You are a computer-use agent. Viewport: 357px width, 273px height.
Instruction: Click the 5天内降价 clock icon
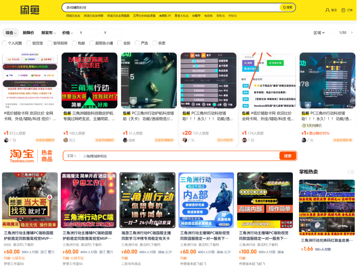point(304,125)
